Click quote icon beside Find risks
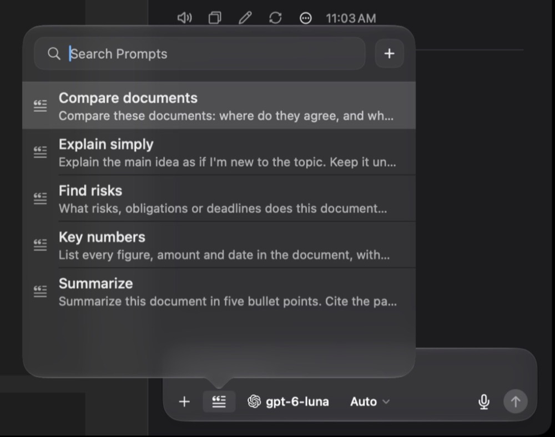 [40, 199]
